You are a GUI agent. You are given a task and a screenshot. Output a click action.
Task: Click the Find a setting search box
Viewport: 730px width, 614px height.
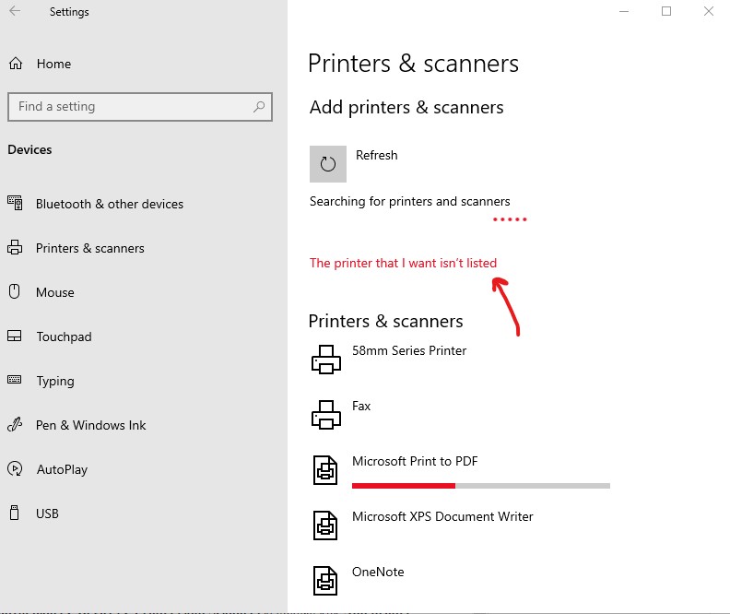[129, 107]
